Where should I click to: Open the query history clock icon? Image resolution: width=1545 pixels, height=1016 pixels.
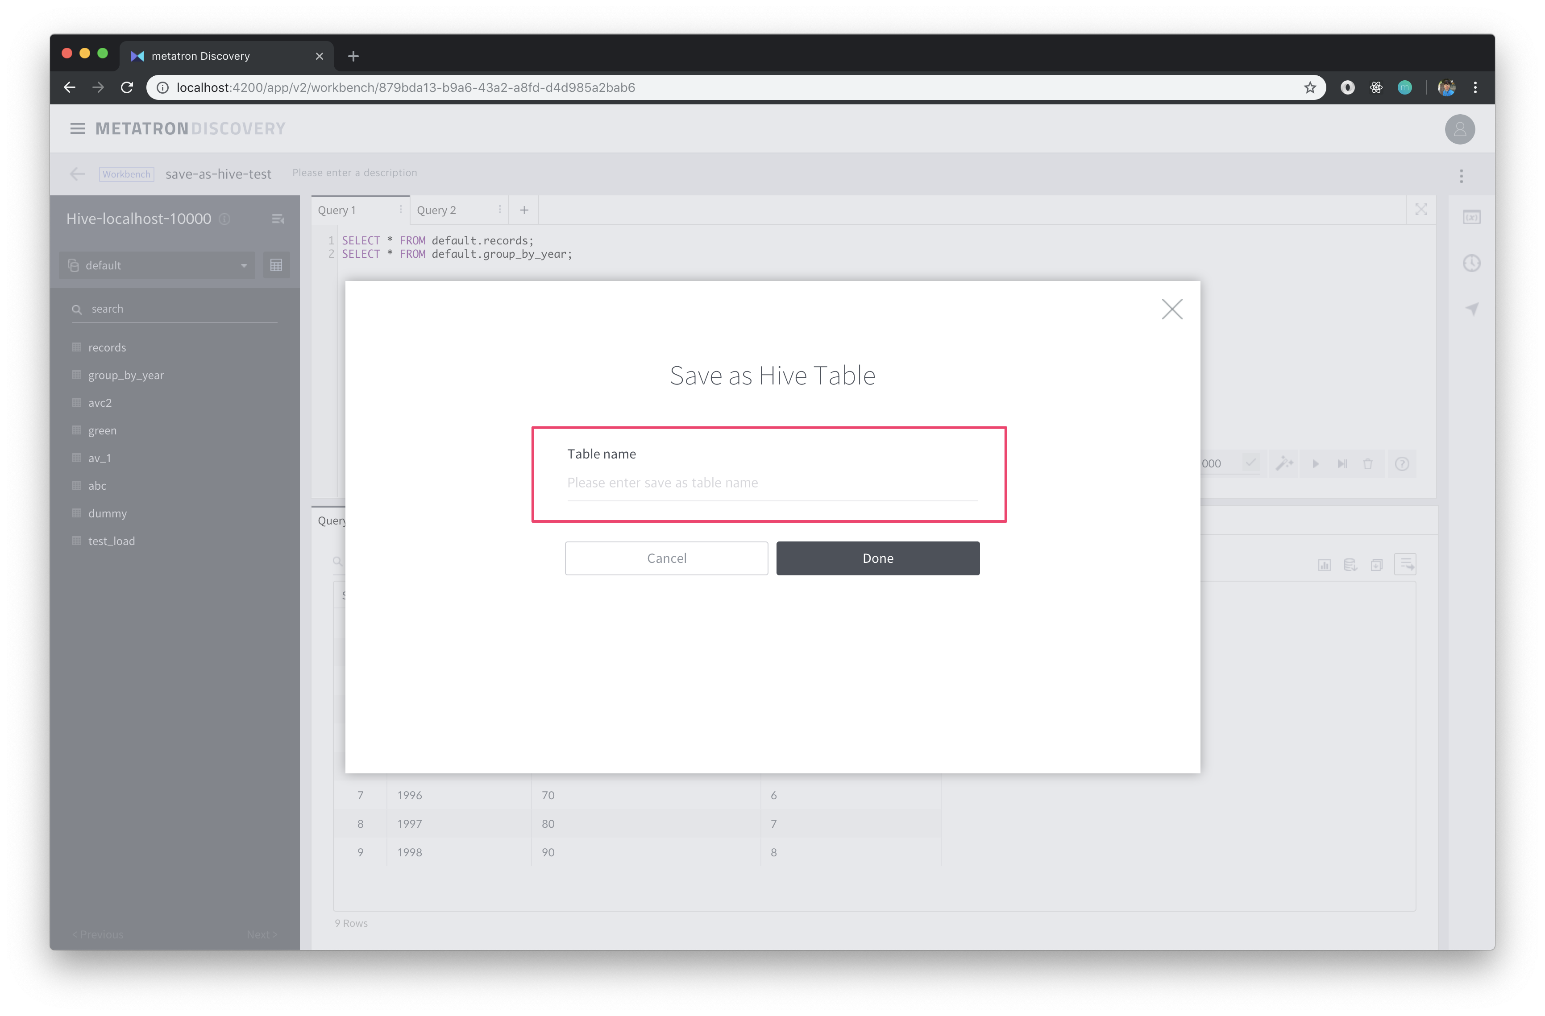coord(1471,264)
